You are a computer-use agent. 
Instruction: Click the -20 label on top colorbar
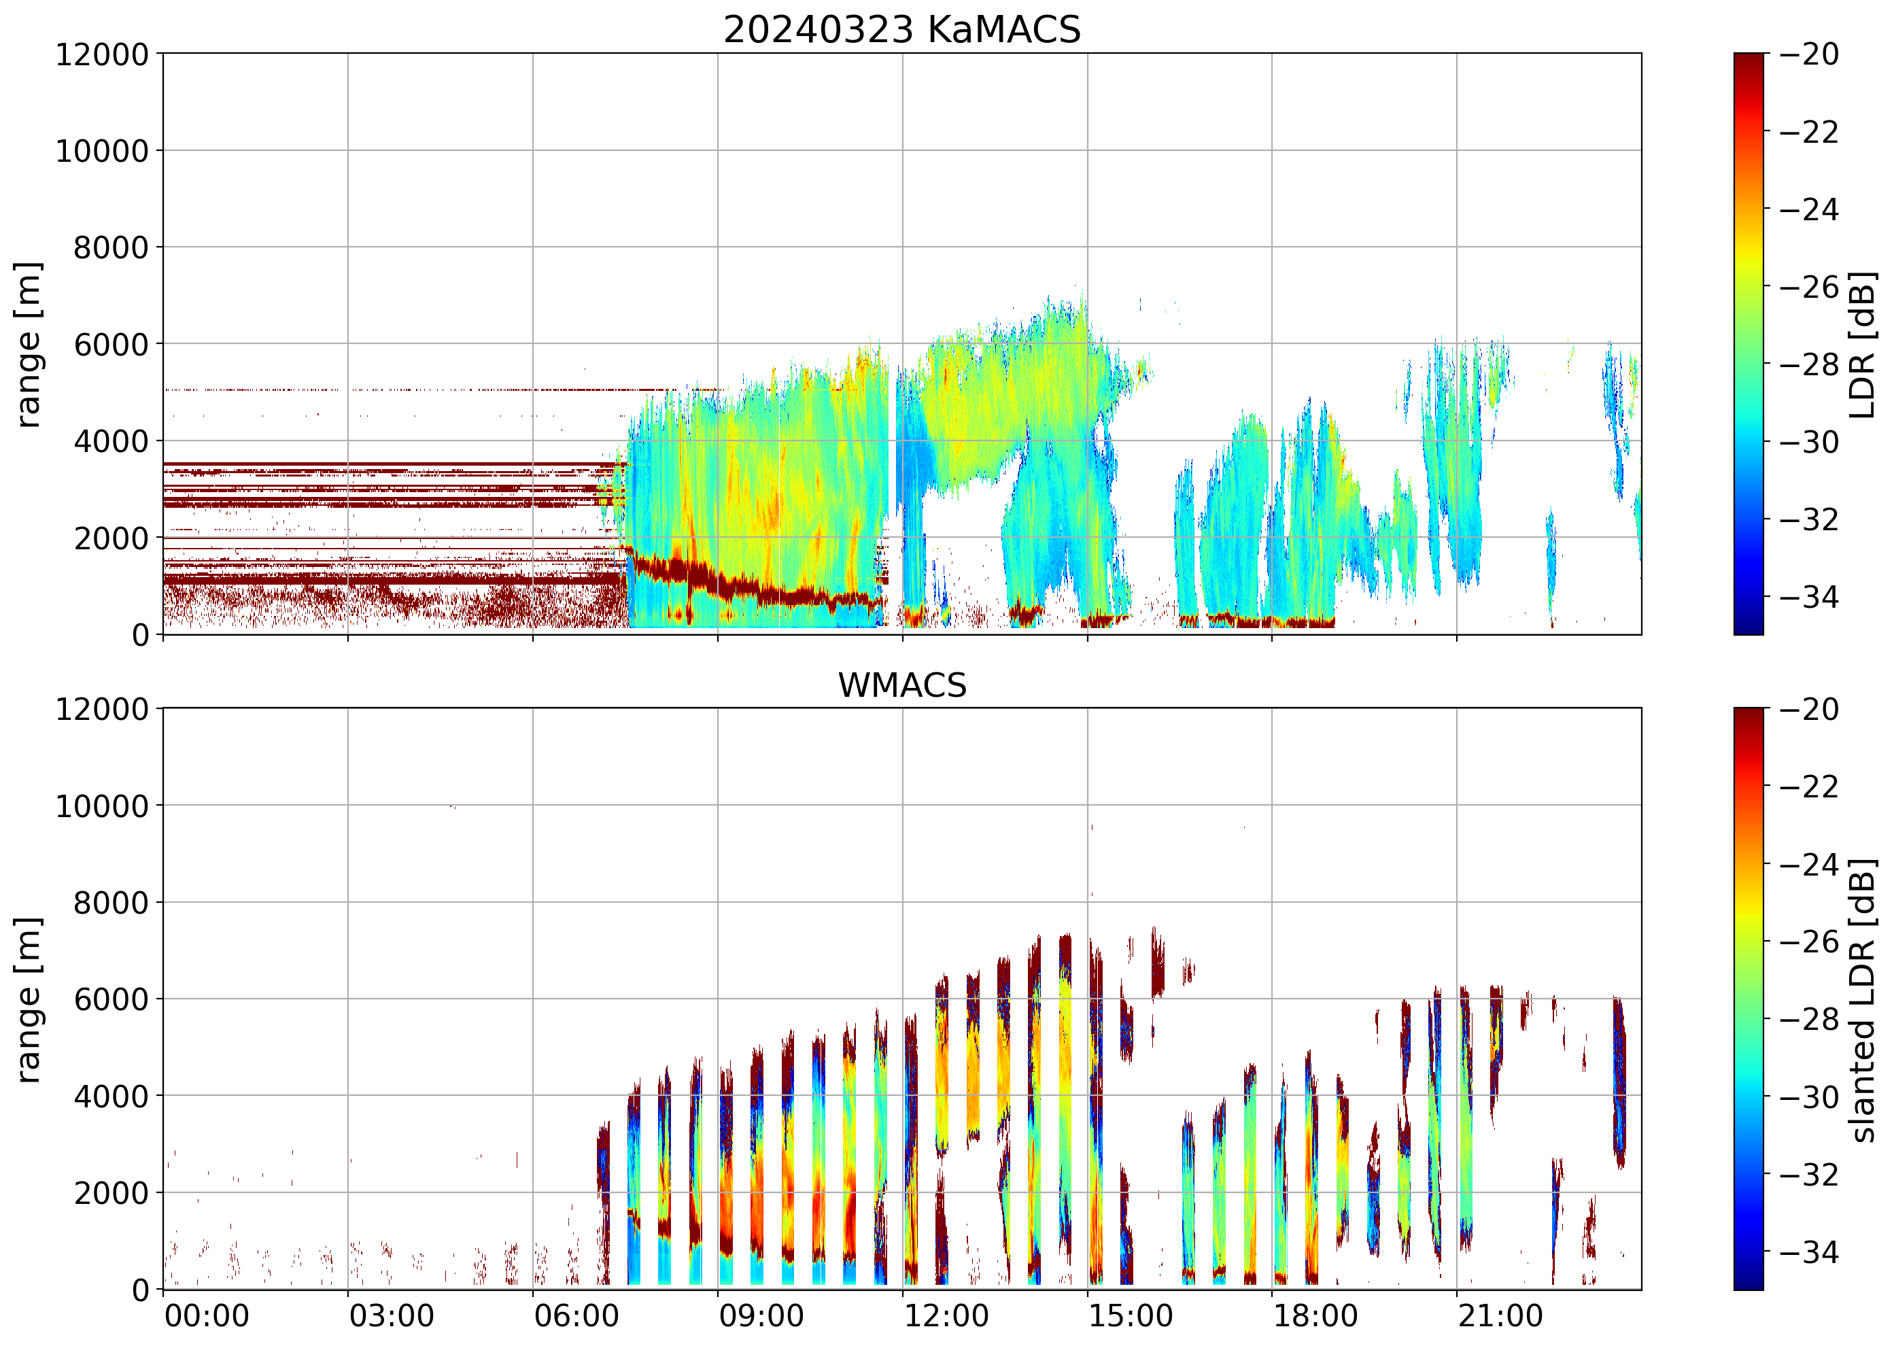[x=1808, y=54]
